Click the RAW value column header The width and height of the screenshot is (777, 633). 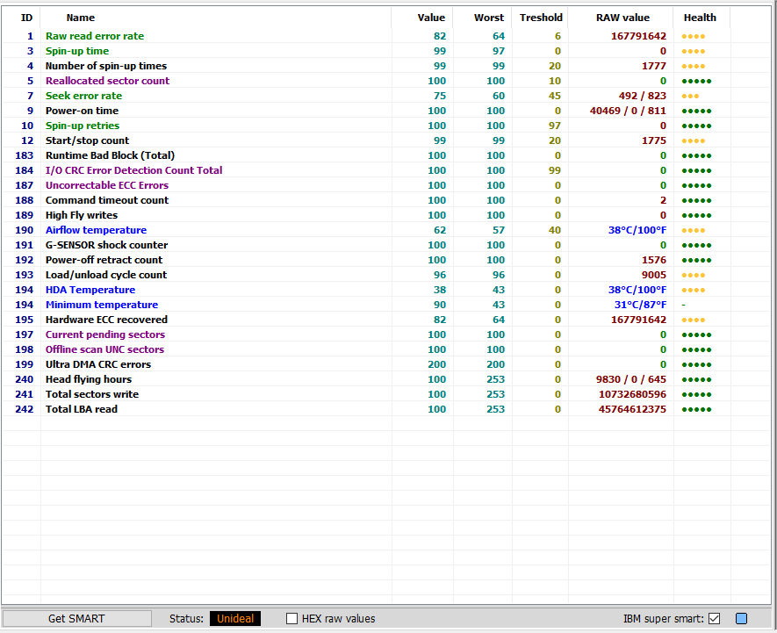click(x=622, y=18)
